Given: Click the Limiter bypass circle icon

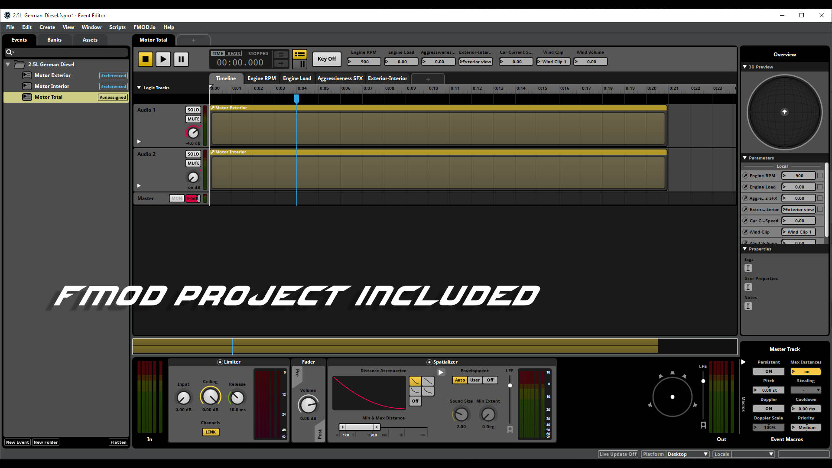Looking at the screenshot, I should [220, 362].
